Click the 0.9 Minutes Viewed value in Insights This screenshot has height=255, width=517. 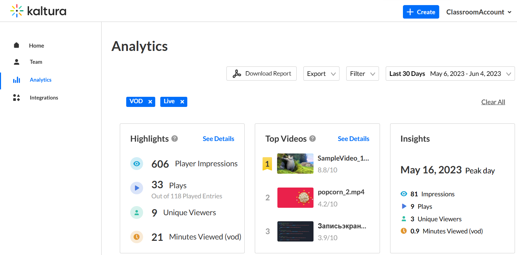[415, 231]
